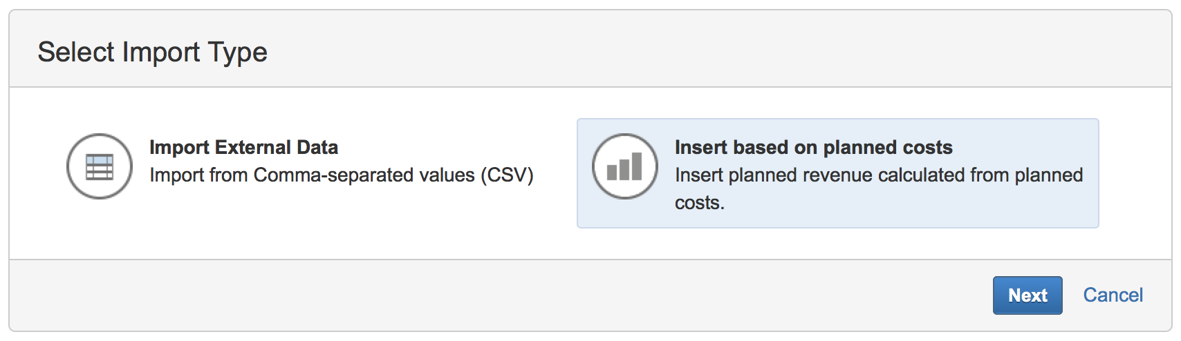This screenshot has height=341, width=1181.
Task: Click the bar chart icon for planned costs
Action: pyautogui.click(x=624, y=166)
